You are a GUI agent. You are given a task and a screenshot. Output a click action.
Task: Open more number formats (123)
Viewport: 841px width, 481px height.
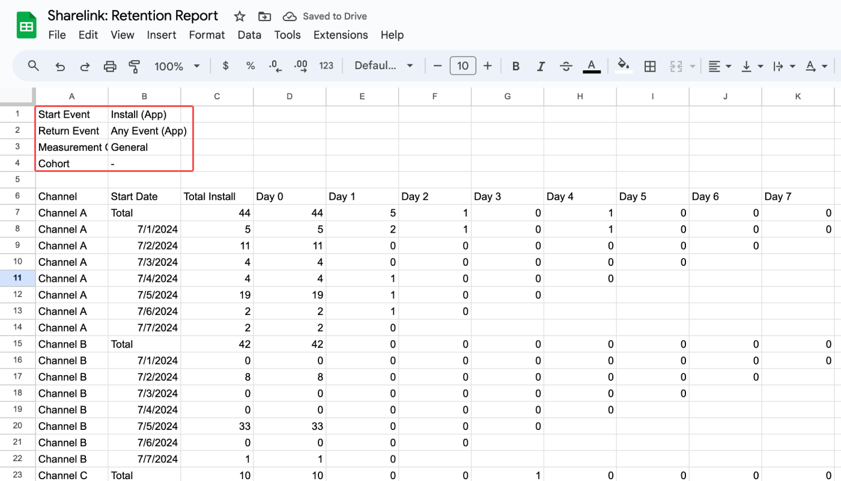coord(326,66)
